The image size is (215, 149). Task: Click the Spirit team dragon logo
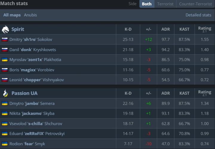(x=5, y=29)
